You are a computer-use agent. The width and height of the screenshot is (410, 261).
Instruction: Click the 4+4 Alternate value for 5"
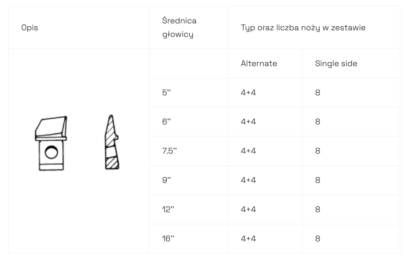[x=248, y=92]
